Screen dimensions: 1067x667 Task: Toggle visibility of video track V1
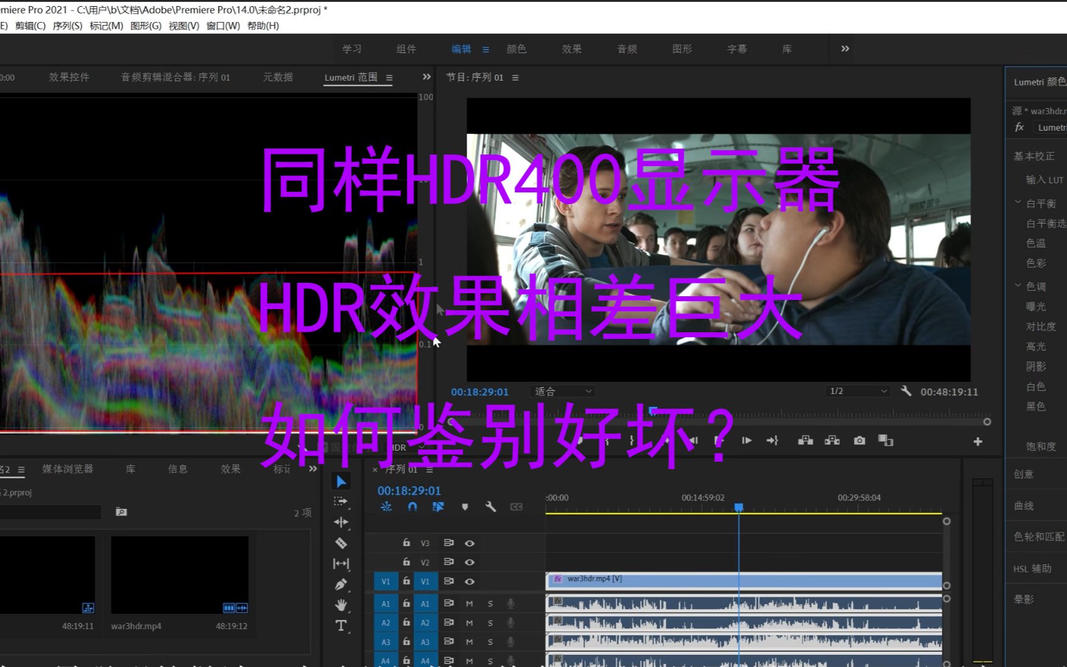coord(470,581)
